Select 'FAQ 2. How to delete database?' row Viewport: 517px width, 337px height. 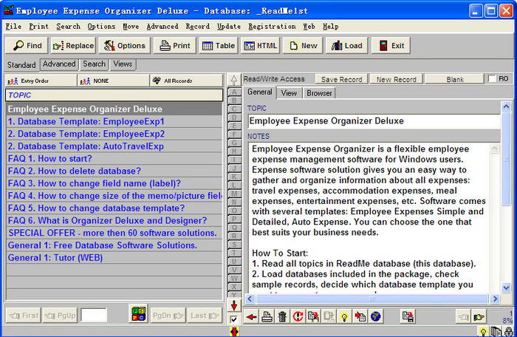pos(114,171)
